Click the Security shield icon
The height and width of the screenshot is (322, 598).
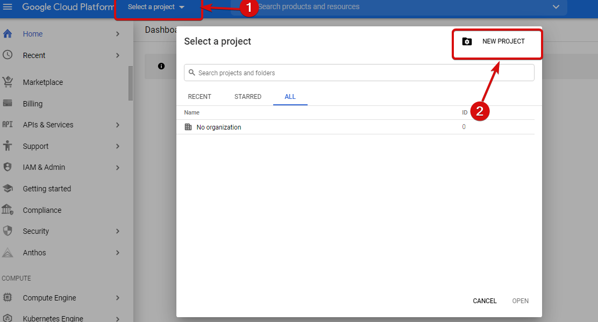tap(8, 231)
